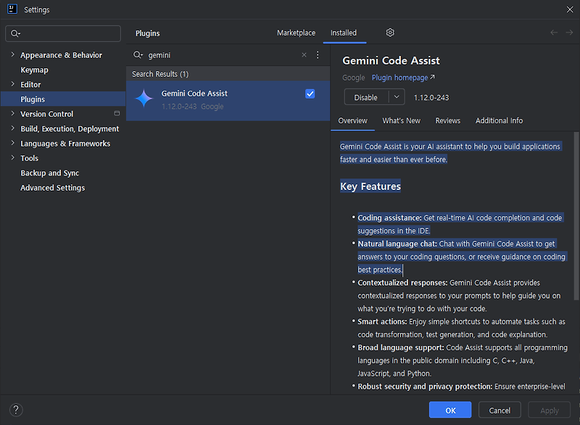Uncheck the Gemini Code Assist enabled checkbox
580x425 pixels.
[310, 94]
